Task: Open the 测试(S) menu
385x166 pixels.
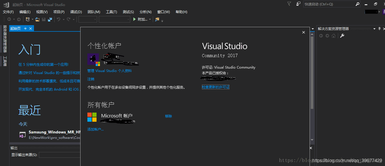Action: (128, 12)
